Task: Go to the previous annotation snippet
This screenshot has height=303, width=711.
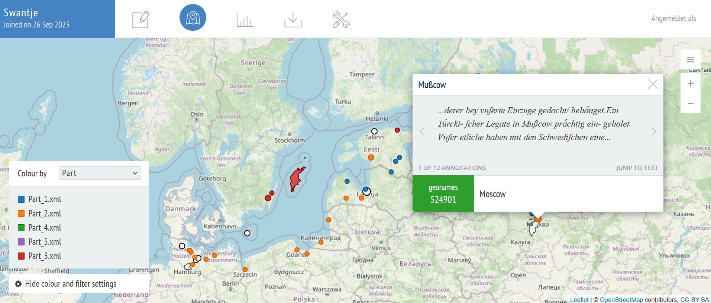Action: (x=422, y=131)
